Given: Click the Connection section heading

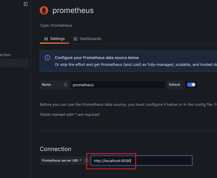Looking at the screenshot, I should (55, 149).
